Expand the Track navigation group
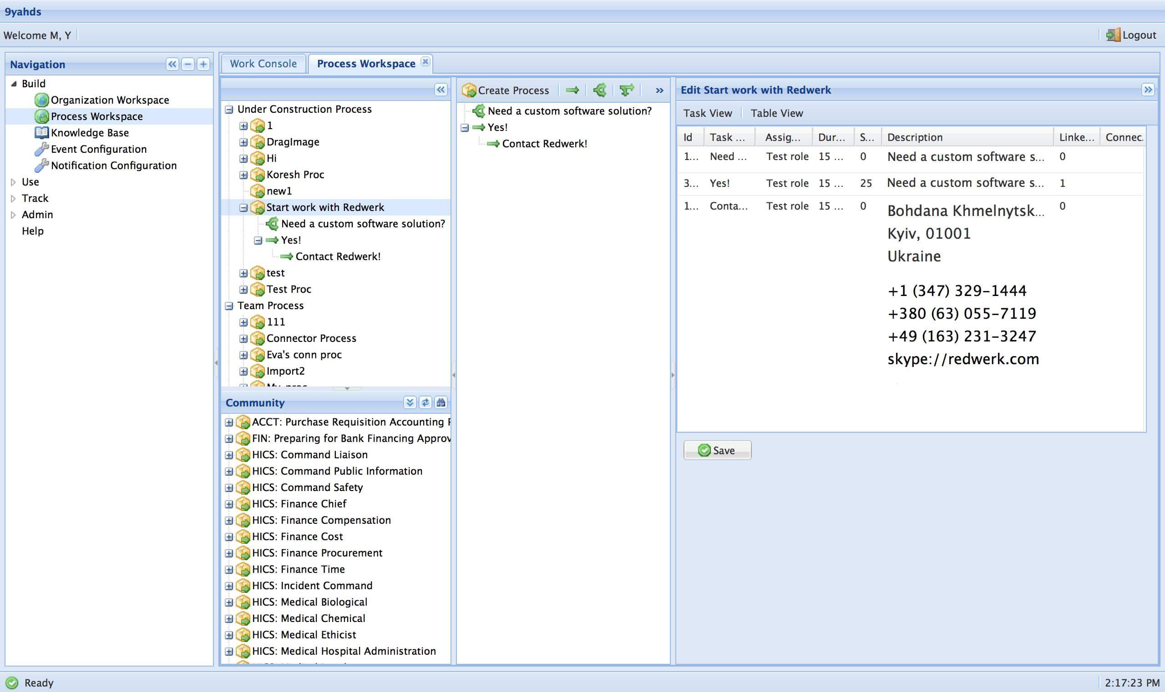The height and width of the screenshot is (692, 1165). tap(13, 198)
